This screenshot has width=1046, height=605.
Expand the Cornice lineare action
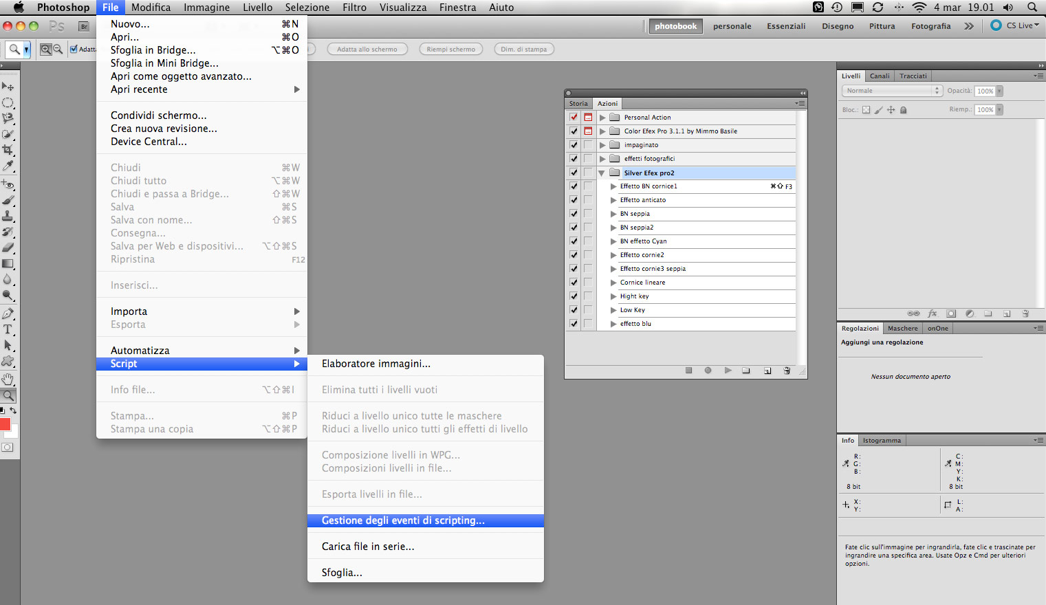click(613, 283)
